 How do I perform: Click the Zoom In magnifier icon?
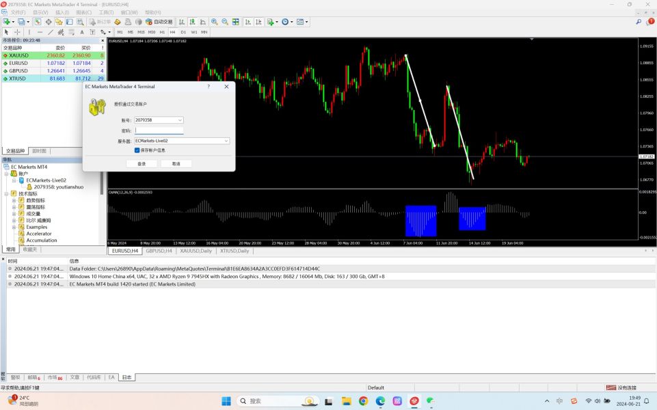[215, 22]
